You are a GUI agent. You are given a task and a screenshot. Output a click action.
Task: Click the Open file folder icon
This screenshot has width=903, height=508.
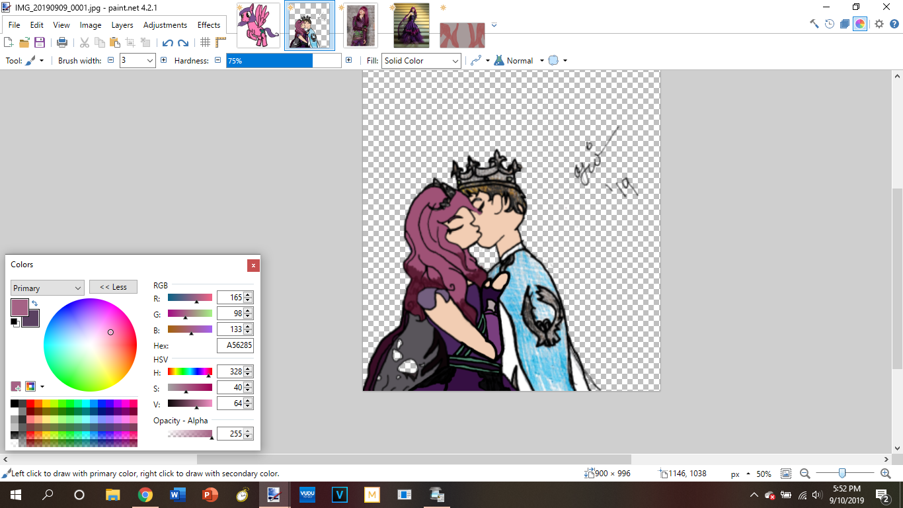click(24, 42)
